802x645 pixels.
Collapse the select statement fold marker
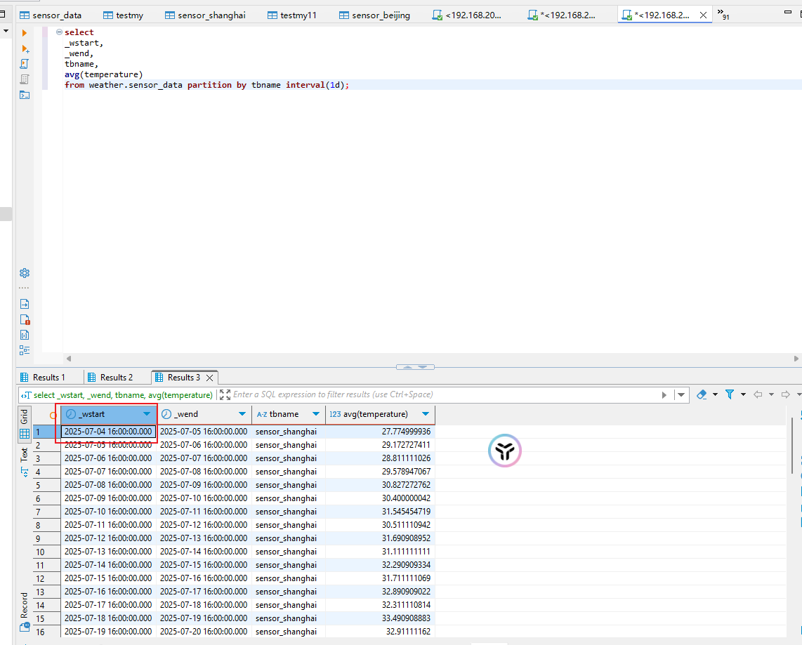[x=59, y=32]
